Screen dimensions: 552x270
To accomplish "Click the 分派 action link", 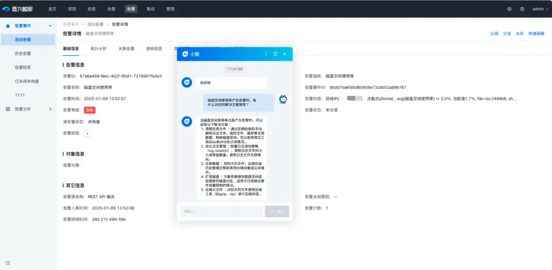I will click(x=507, y=34).
